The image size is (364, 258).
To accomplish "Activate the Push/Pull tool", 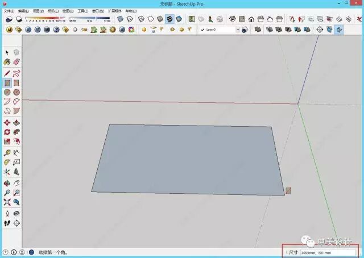I will point(16,123).
